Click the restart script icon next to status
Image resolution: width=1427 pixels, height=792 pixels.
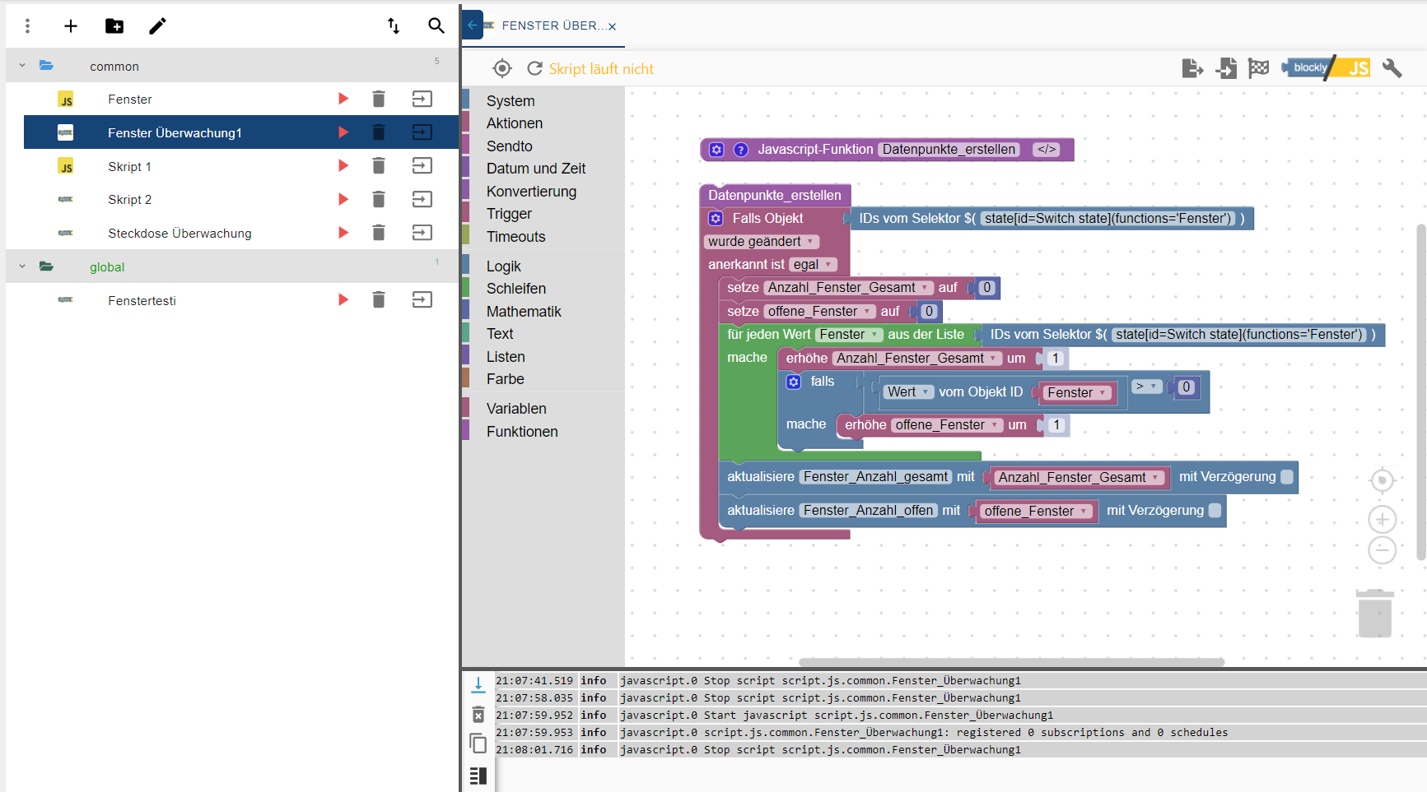pos(534,69)
